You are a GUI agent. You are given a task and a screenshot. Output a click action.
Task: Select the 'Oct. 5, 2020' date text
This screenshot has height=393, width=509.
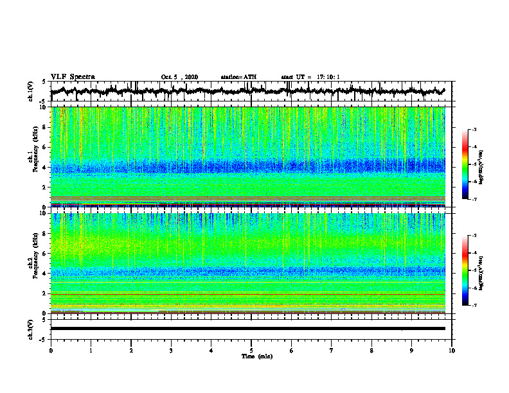pyautogui.click(x=179, y=77)
